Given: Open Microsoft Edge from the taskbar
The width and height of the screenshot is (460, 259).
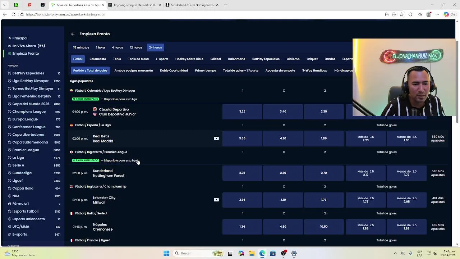Looking at the screenshot, I should (262, 253).
